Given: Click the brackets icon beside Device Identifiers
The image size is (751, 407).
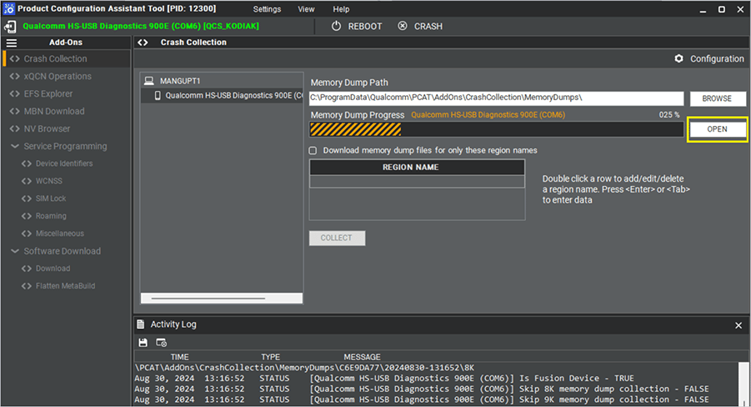Looking at the screenshot, I should 27,163.
